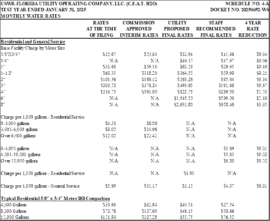This screenshot has width=270, height=221.
Task: Select the $11.17 interim General Service charge
Action: click(150, 186)
